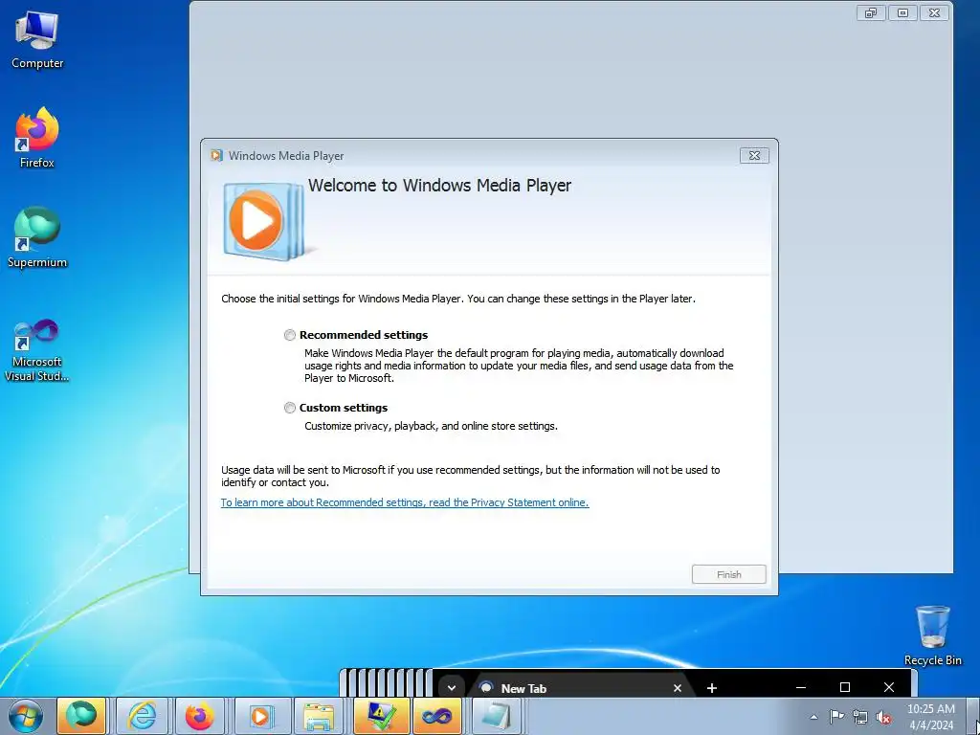The width and height of the screenshot is (980, 735).
Task: Click Show desktop button at taskbar edge
Action: (x=973, y=716)
